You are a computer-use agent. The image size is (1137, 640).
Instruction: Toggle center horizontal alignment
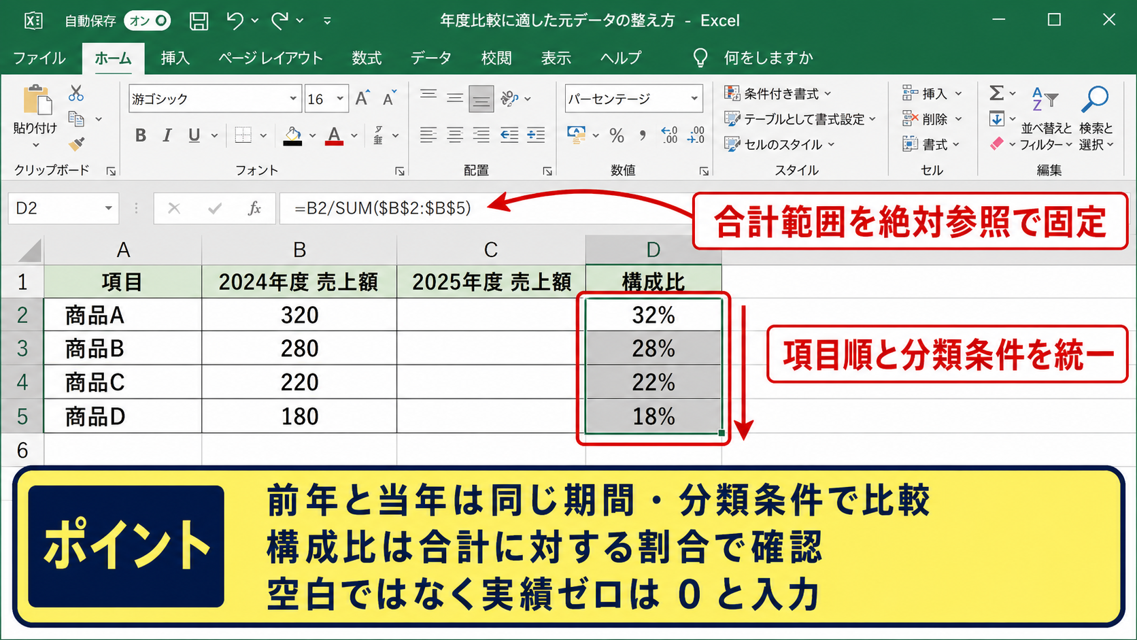[x=455, y=135]
